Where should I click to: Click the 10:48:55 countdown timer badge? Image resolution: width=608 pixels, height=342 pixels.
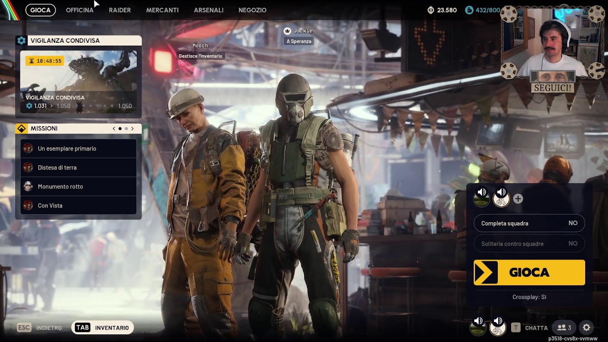coord(44,61)
